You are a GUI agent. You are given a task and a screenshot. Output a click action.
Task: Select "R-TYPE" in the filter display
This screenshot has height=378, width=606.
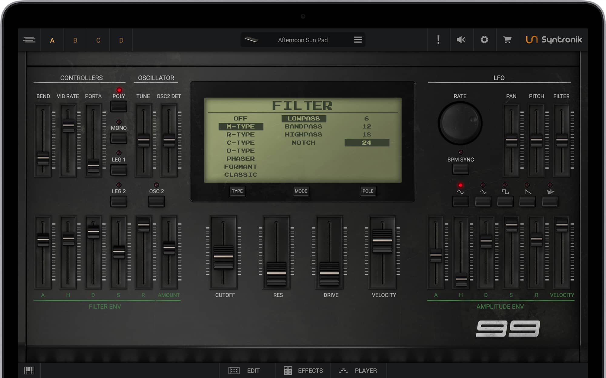point(241,134)
